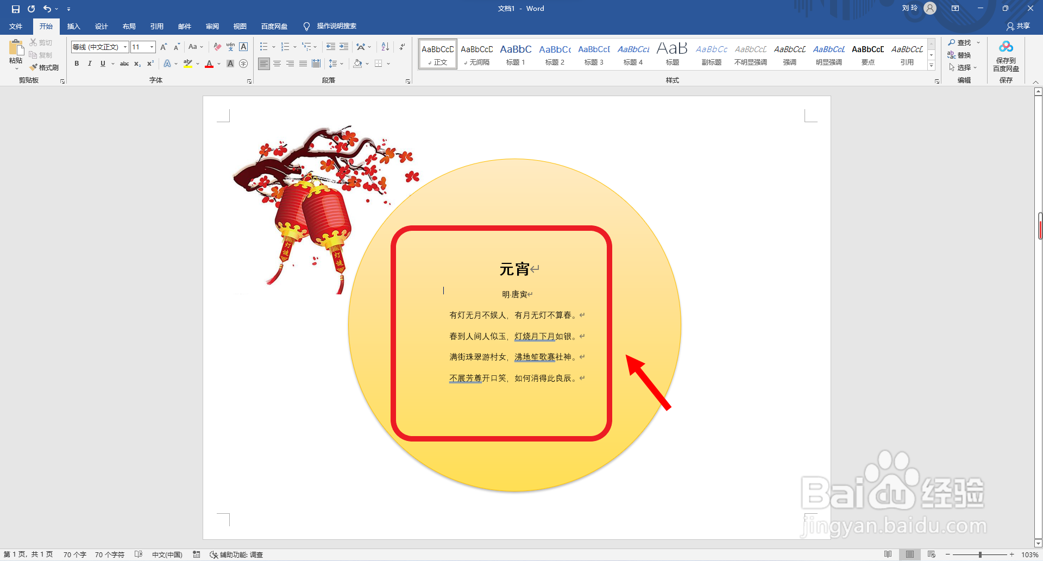Viewport: 1043px width, 561px height.
Task: Expand the underline style dropdown arrow
Action: pyautogui.click(x=113, y=64)
